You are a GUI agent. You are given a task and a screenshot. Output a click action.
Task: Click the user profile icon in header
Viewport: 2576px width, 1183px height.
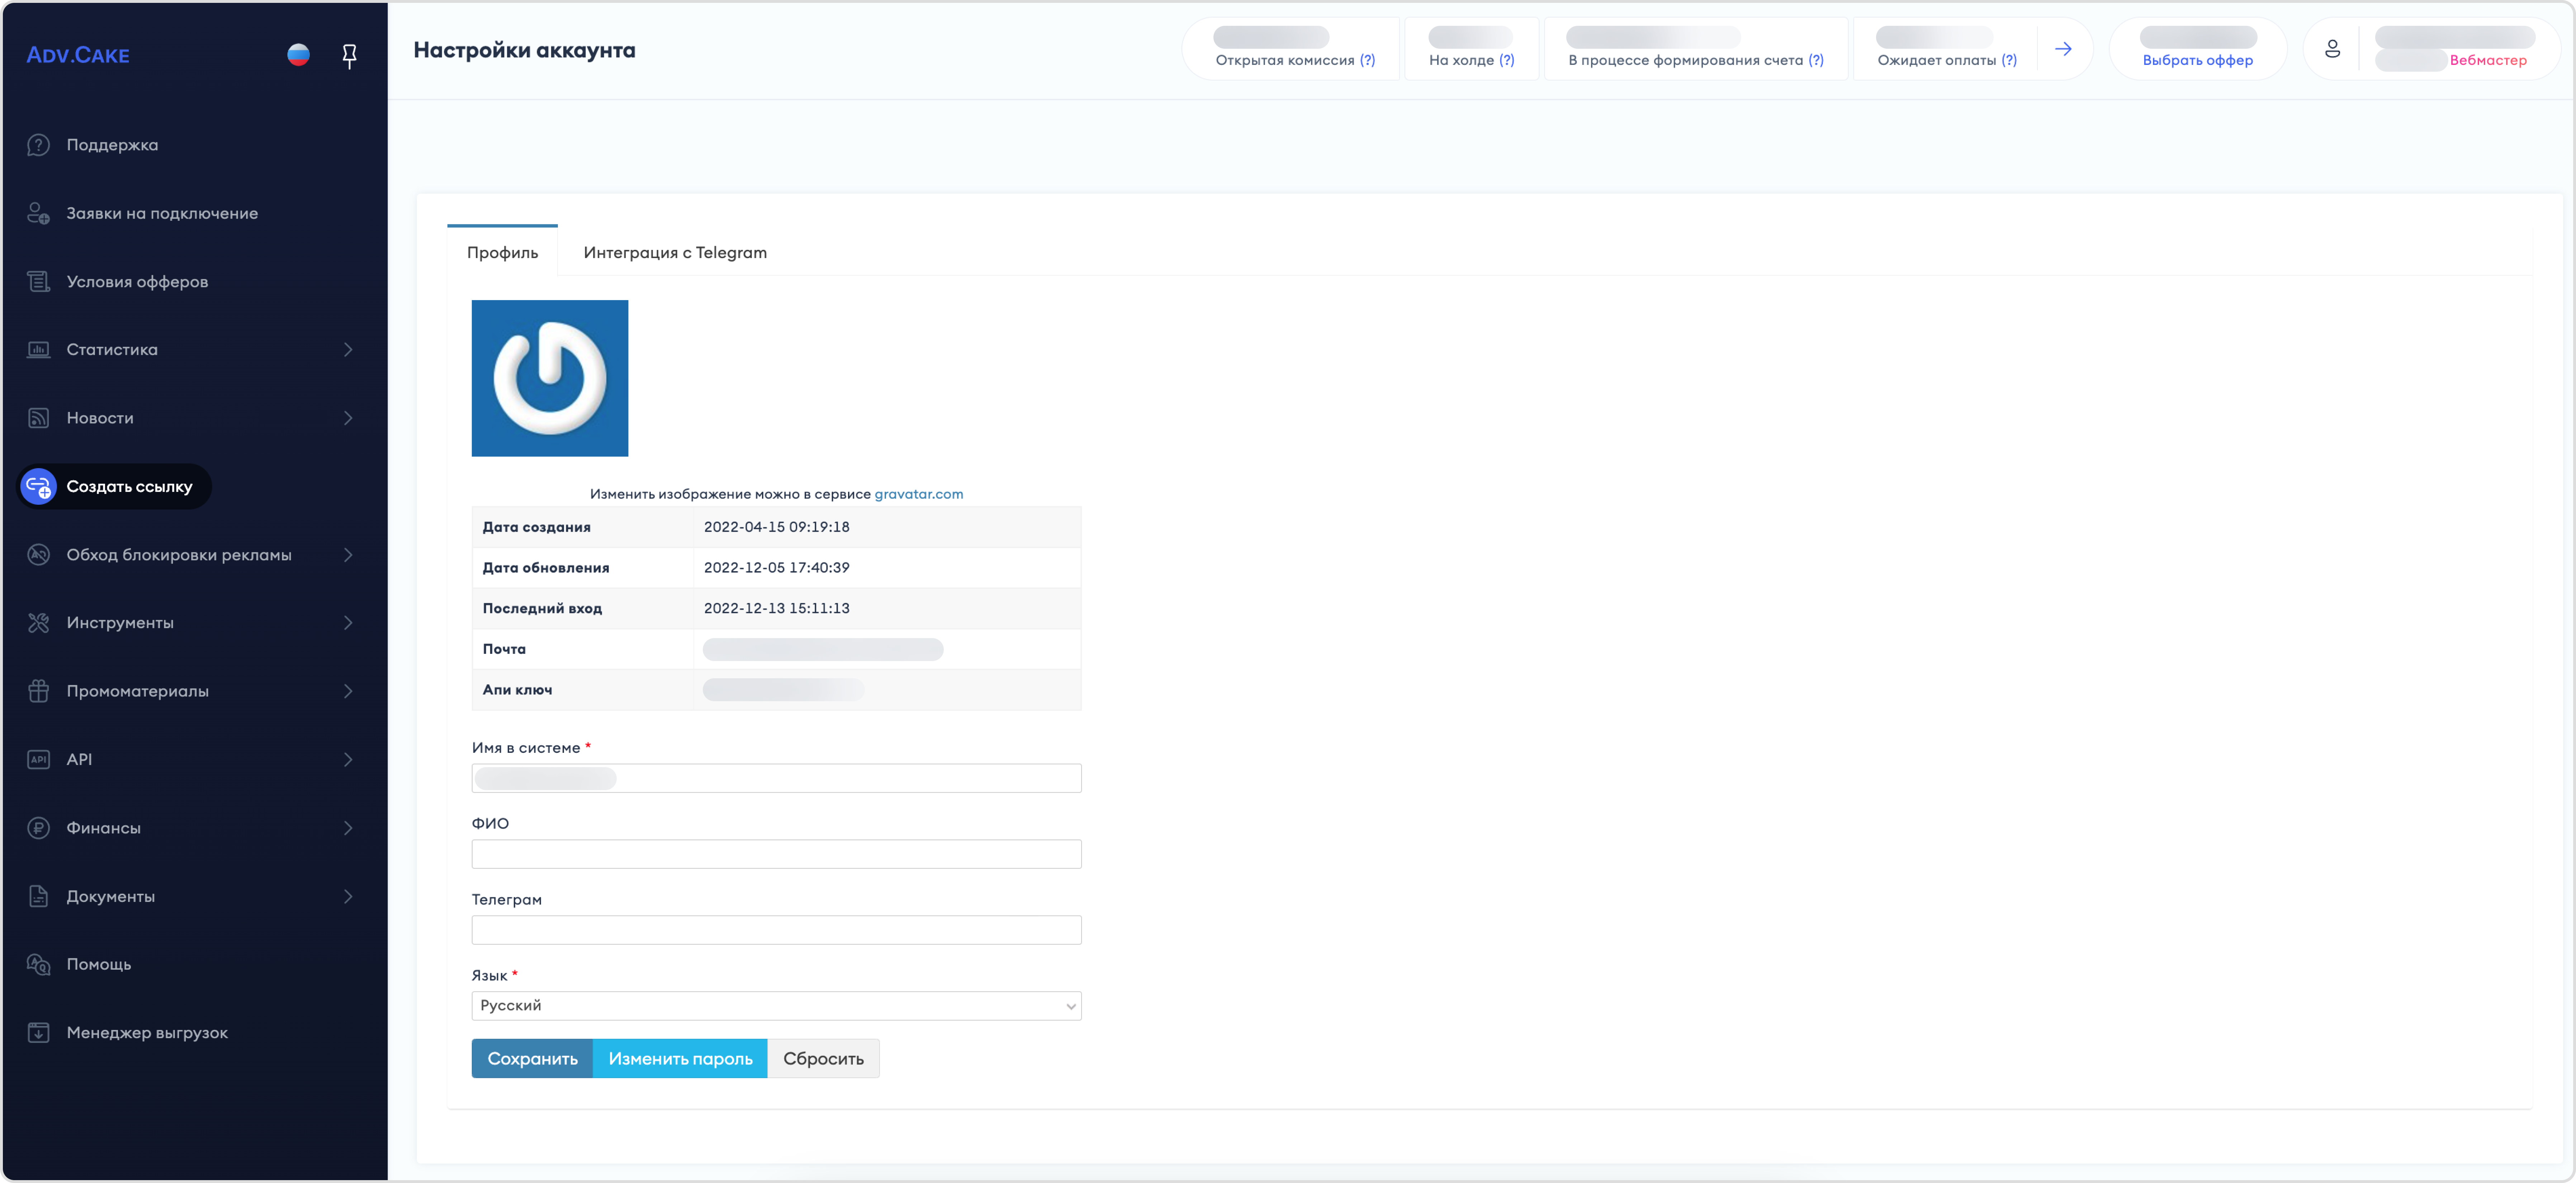[2332, 49]
